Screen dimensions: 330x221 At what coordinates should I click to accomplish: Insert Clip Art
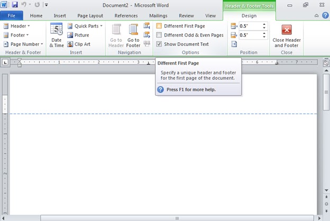(79, 44)
